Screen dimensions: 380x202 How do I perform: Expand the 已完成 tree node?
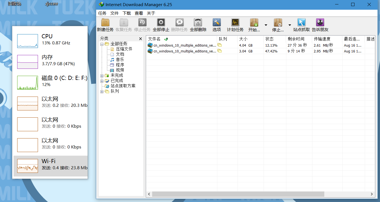click(102, 81)
